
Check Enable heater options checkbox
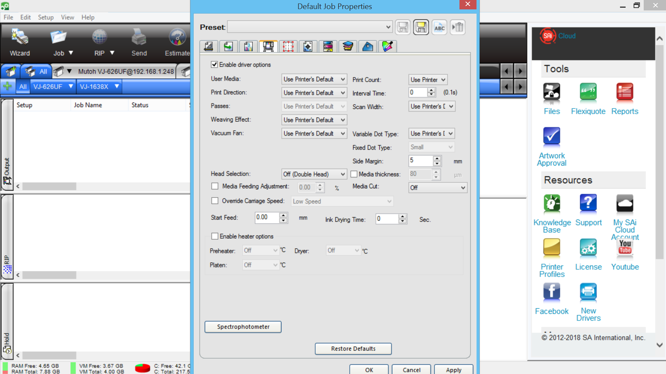click(215, 236)
